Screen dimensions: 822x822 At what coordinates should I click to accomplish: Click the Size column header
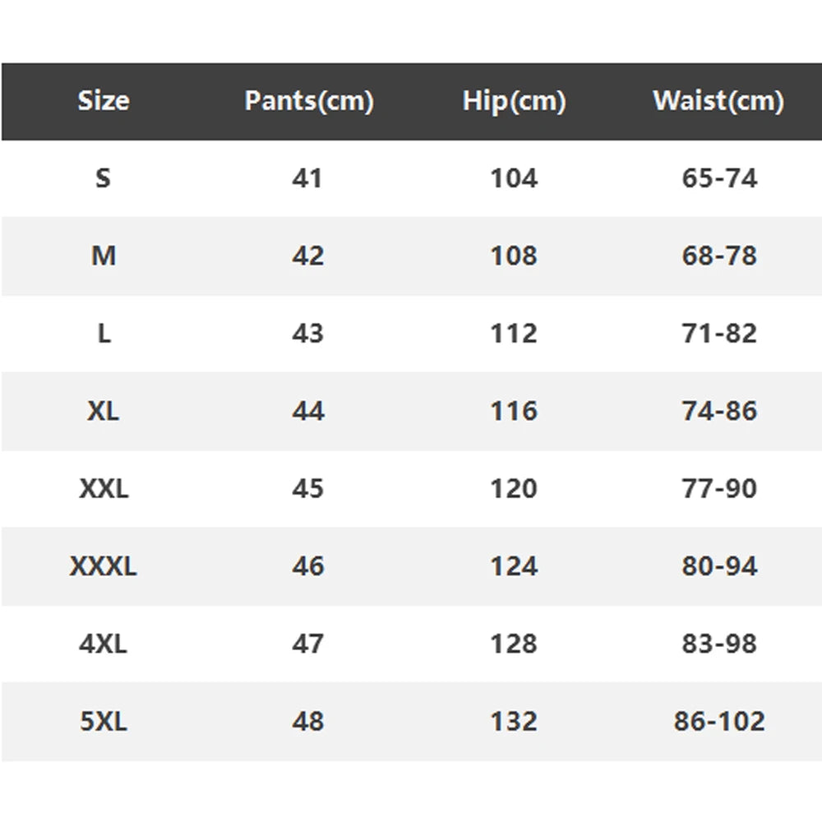104,100
